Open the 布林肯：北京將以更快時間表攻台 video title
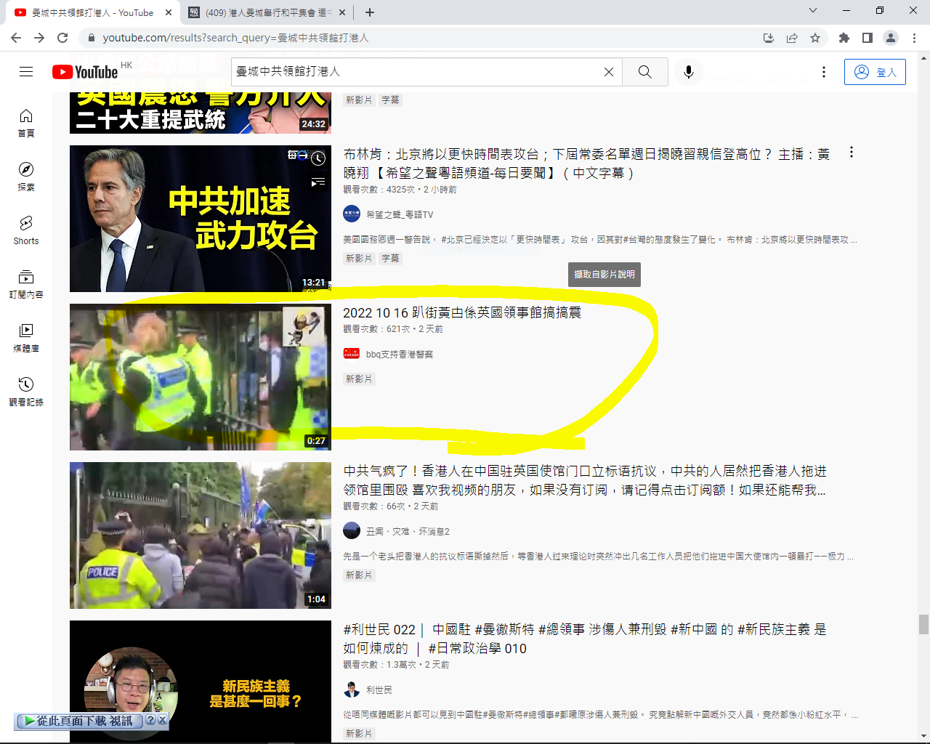Image resolution: width=930 pixels, height=744 pixels. pos(586,163)
